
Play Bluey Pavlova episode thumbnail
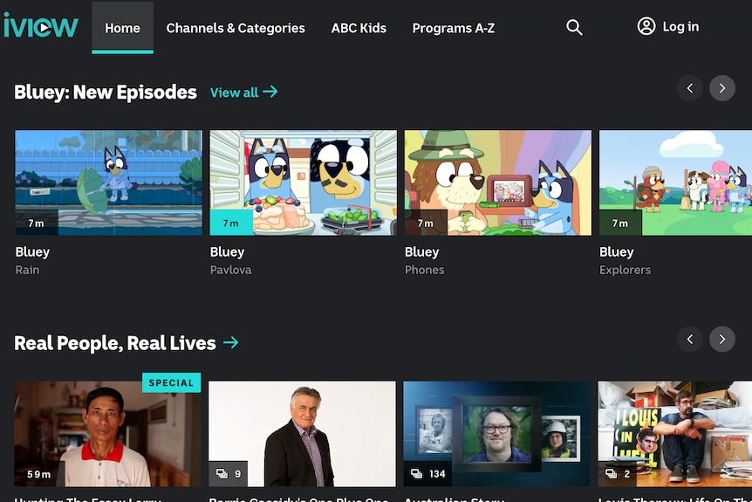[x=303, y=182]
